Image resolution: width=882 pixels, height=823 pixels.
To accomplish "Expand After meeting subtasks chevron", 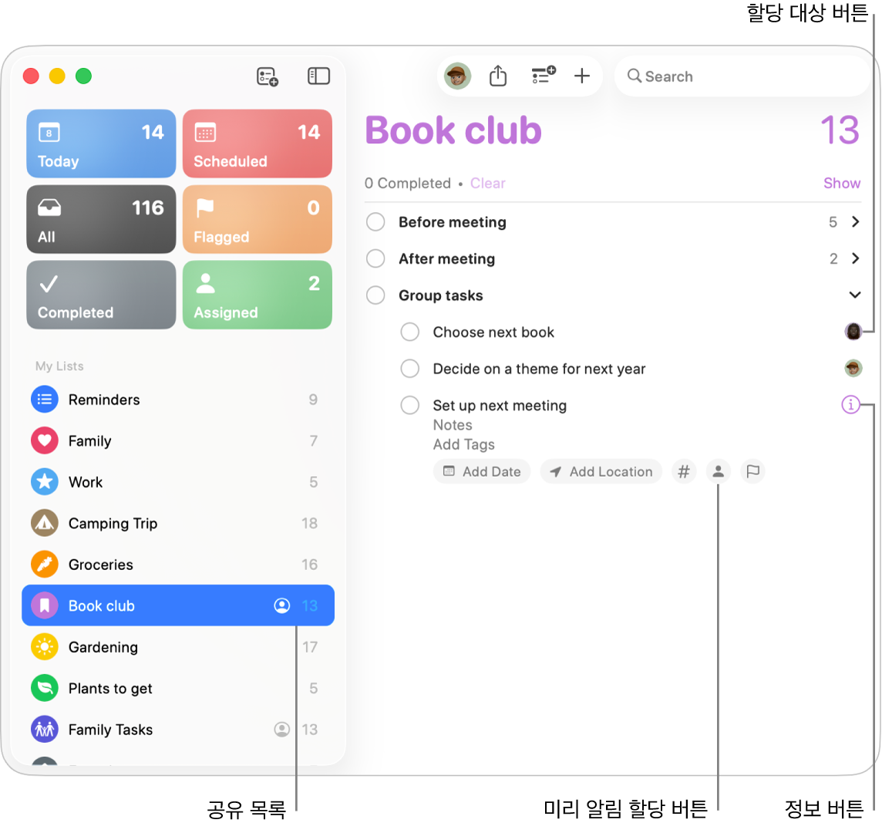I will coord(855,258).
